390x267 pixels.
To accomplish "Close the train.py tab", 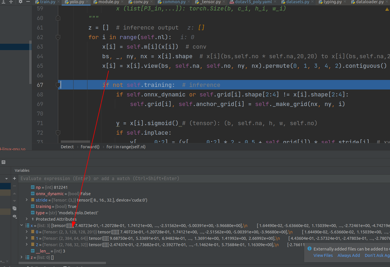I will click(x=58, y=2).
